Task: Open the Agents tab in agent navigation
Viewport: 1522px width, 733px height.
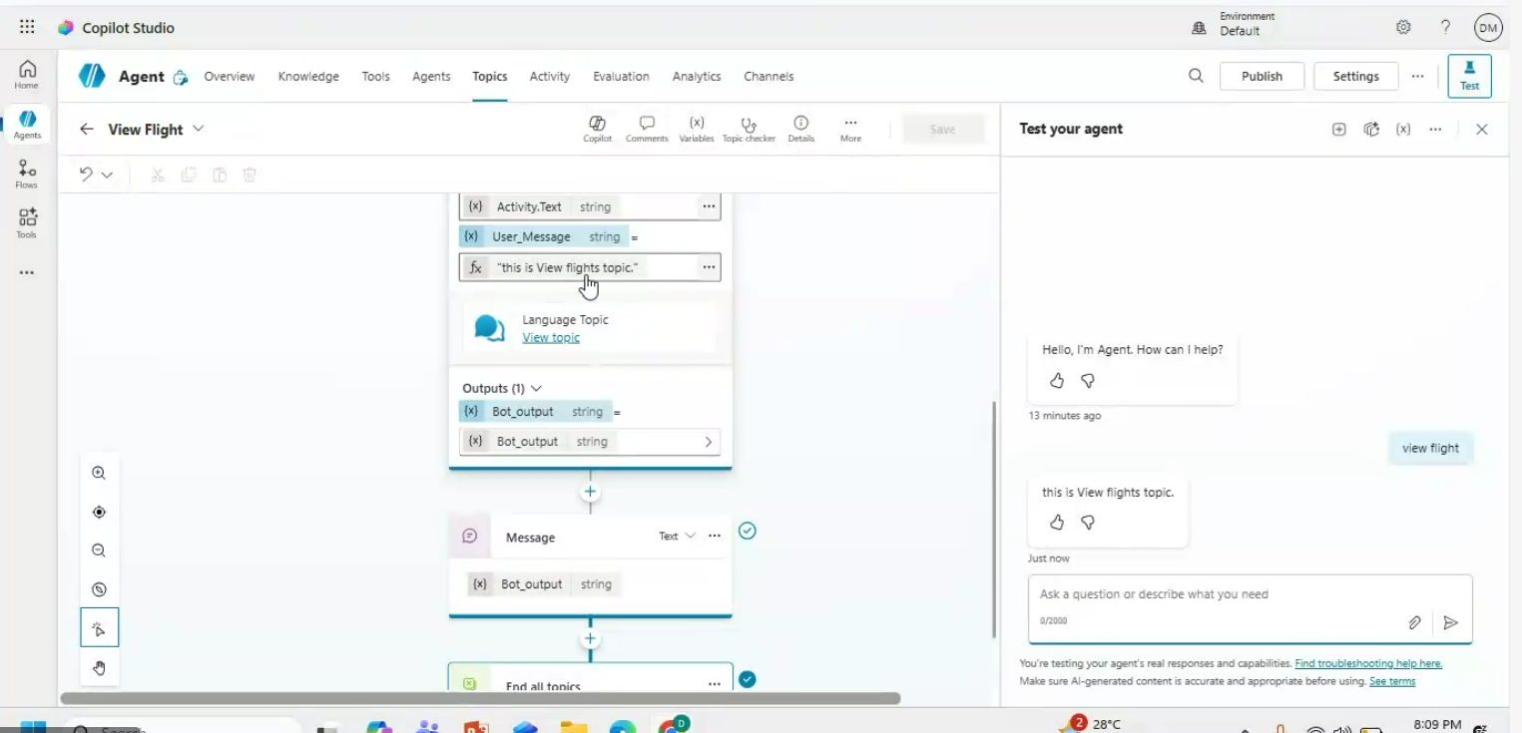Action: point(431,76)
